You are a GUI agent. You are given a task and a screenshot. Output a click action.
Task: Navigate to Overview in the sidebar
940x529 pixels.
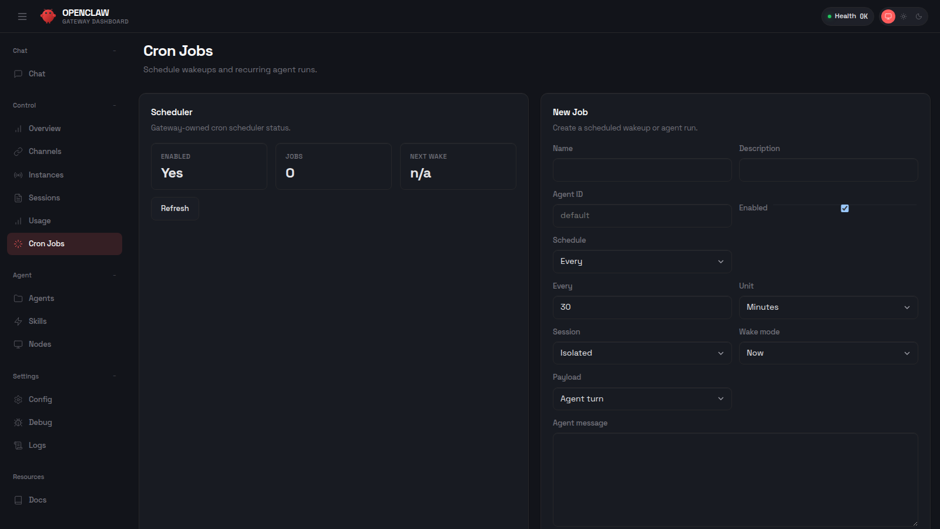point(45,128)
